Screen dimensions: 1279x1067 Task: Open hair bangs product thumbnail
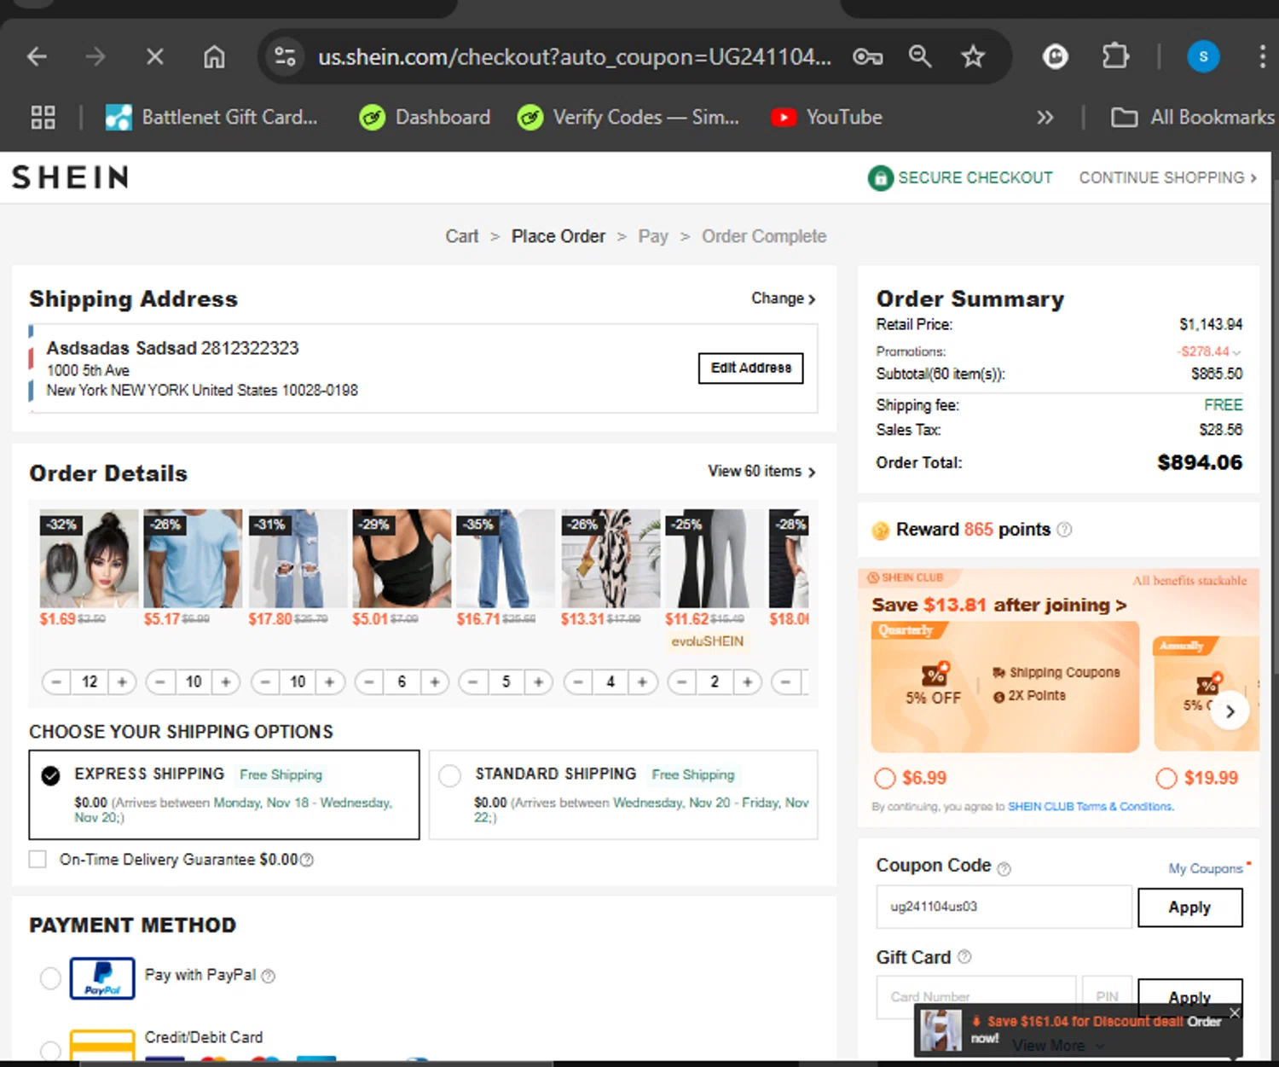click(89, 558)
